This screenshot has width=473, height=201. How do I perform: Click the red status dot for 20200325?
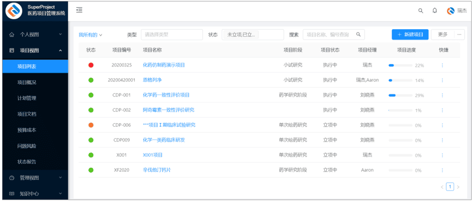point(91,65)
